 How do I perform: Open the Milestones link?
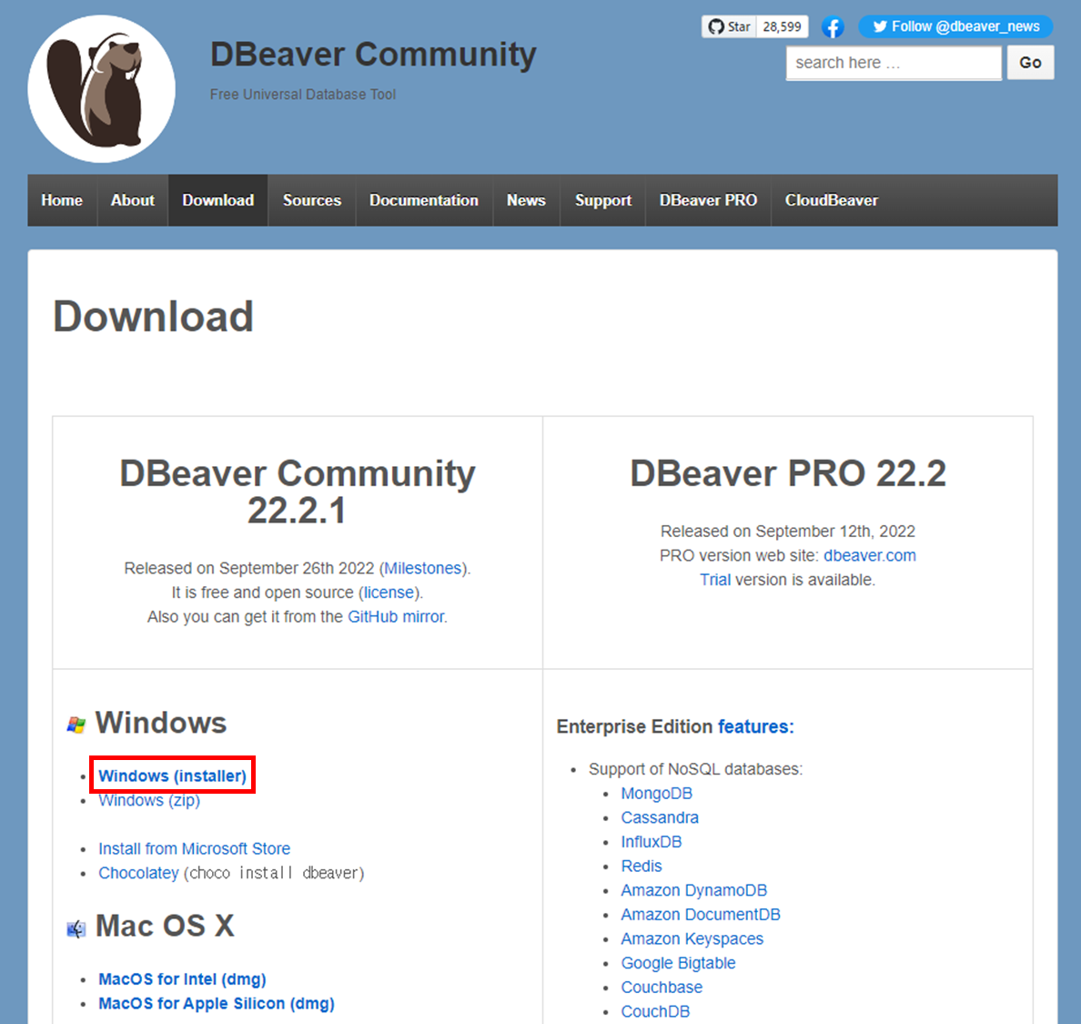[422, 568]
